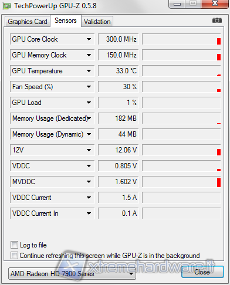The image size is (230, 285).
Task: Minimize the GPU-Z window
Action: click(177, 4)
